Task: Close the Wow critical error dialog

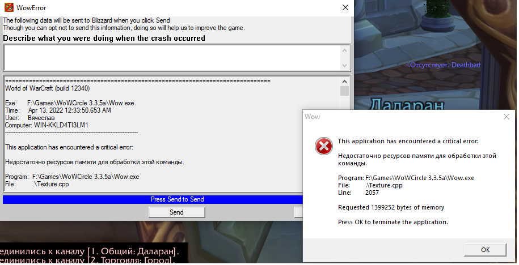Action: tap(506, 117)
